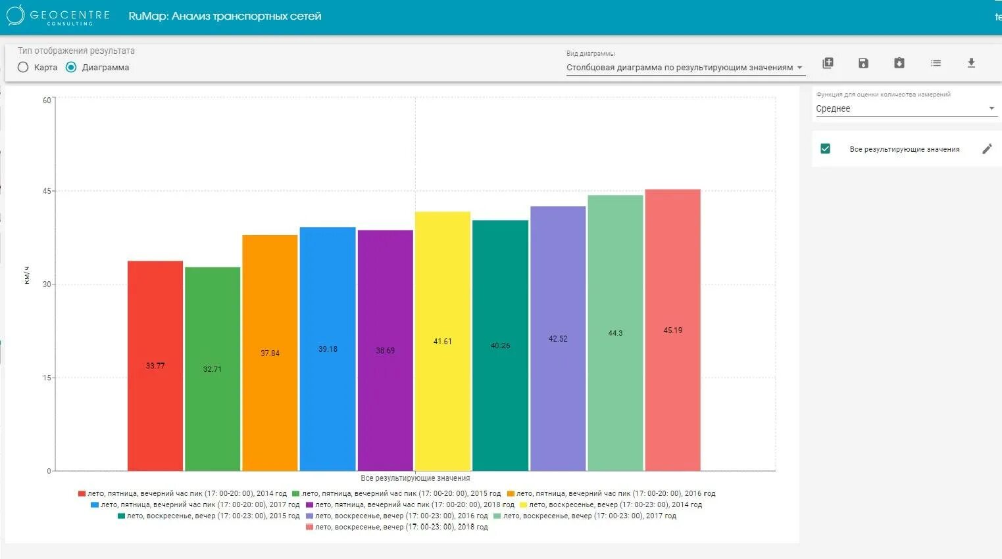1002x559 pixels.
Task: Open the 'Вид диаграммы' dropdown
Action: tap(685, 68)
